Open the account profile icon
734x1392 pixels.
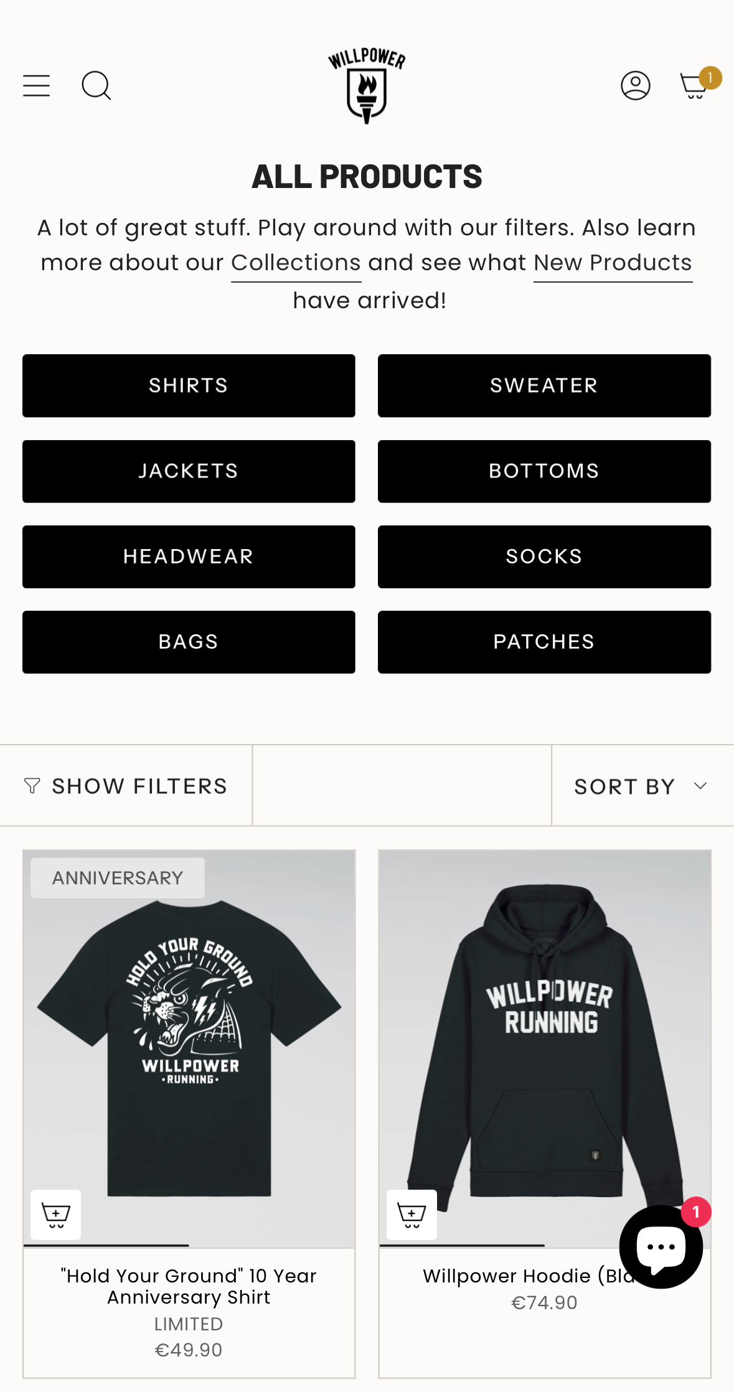636,86
